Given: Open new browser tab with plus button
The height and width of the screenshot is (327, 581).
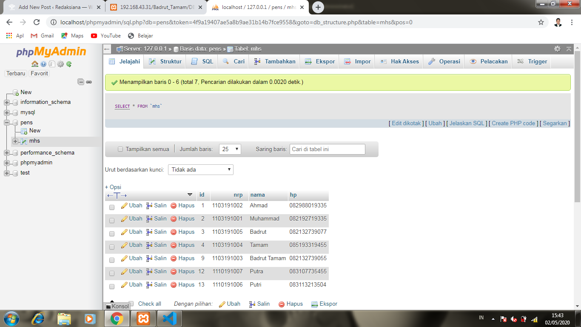Looking at the screenshot, I should point(318,7).
